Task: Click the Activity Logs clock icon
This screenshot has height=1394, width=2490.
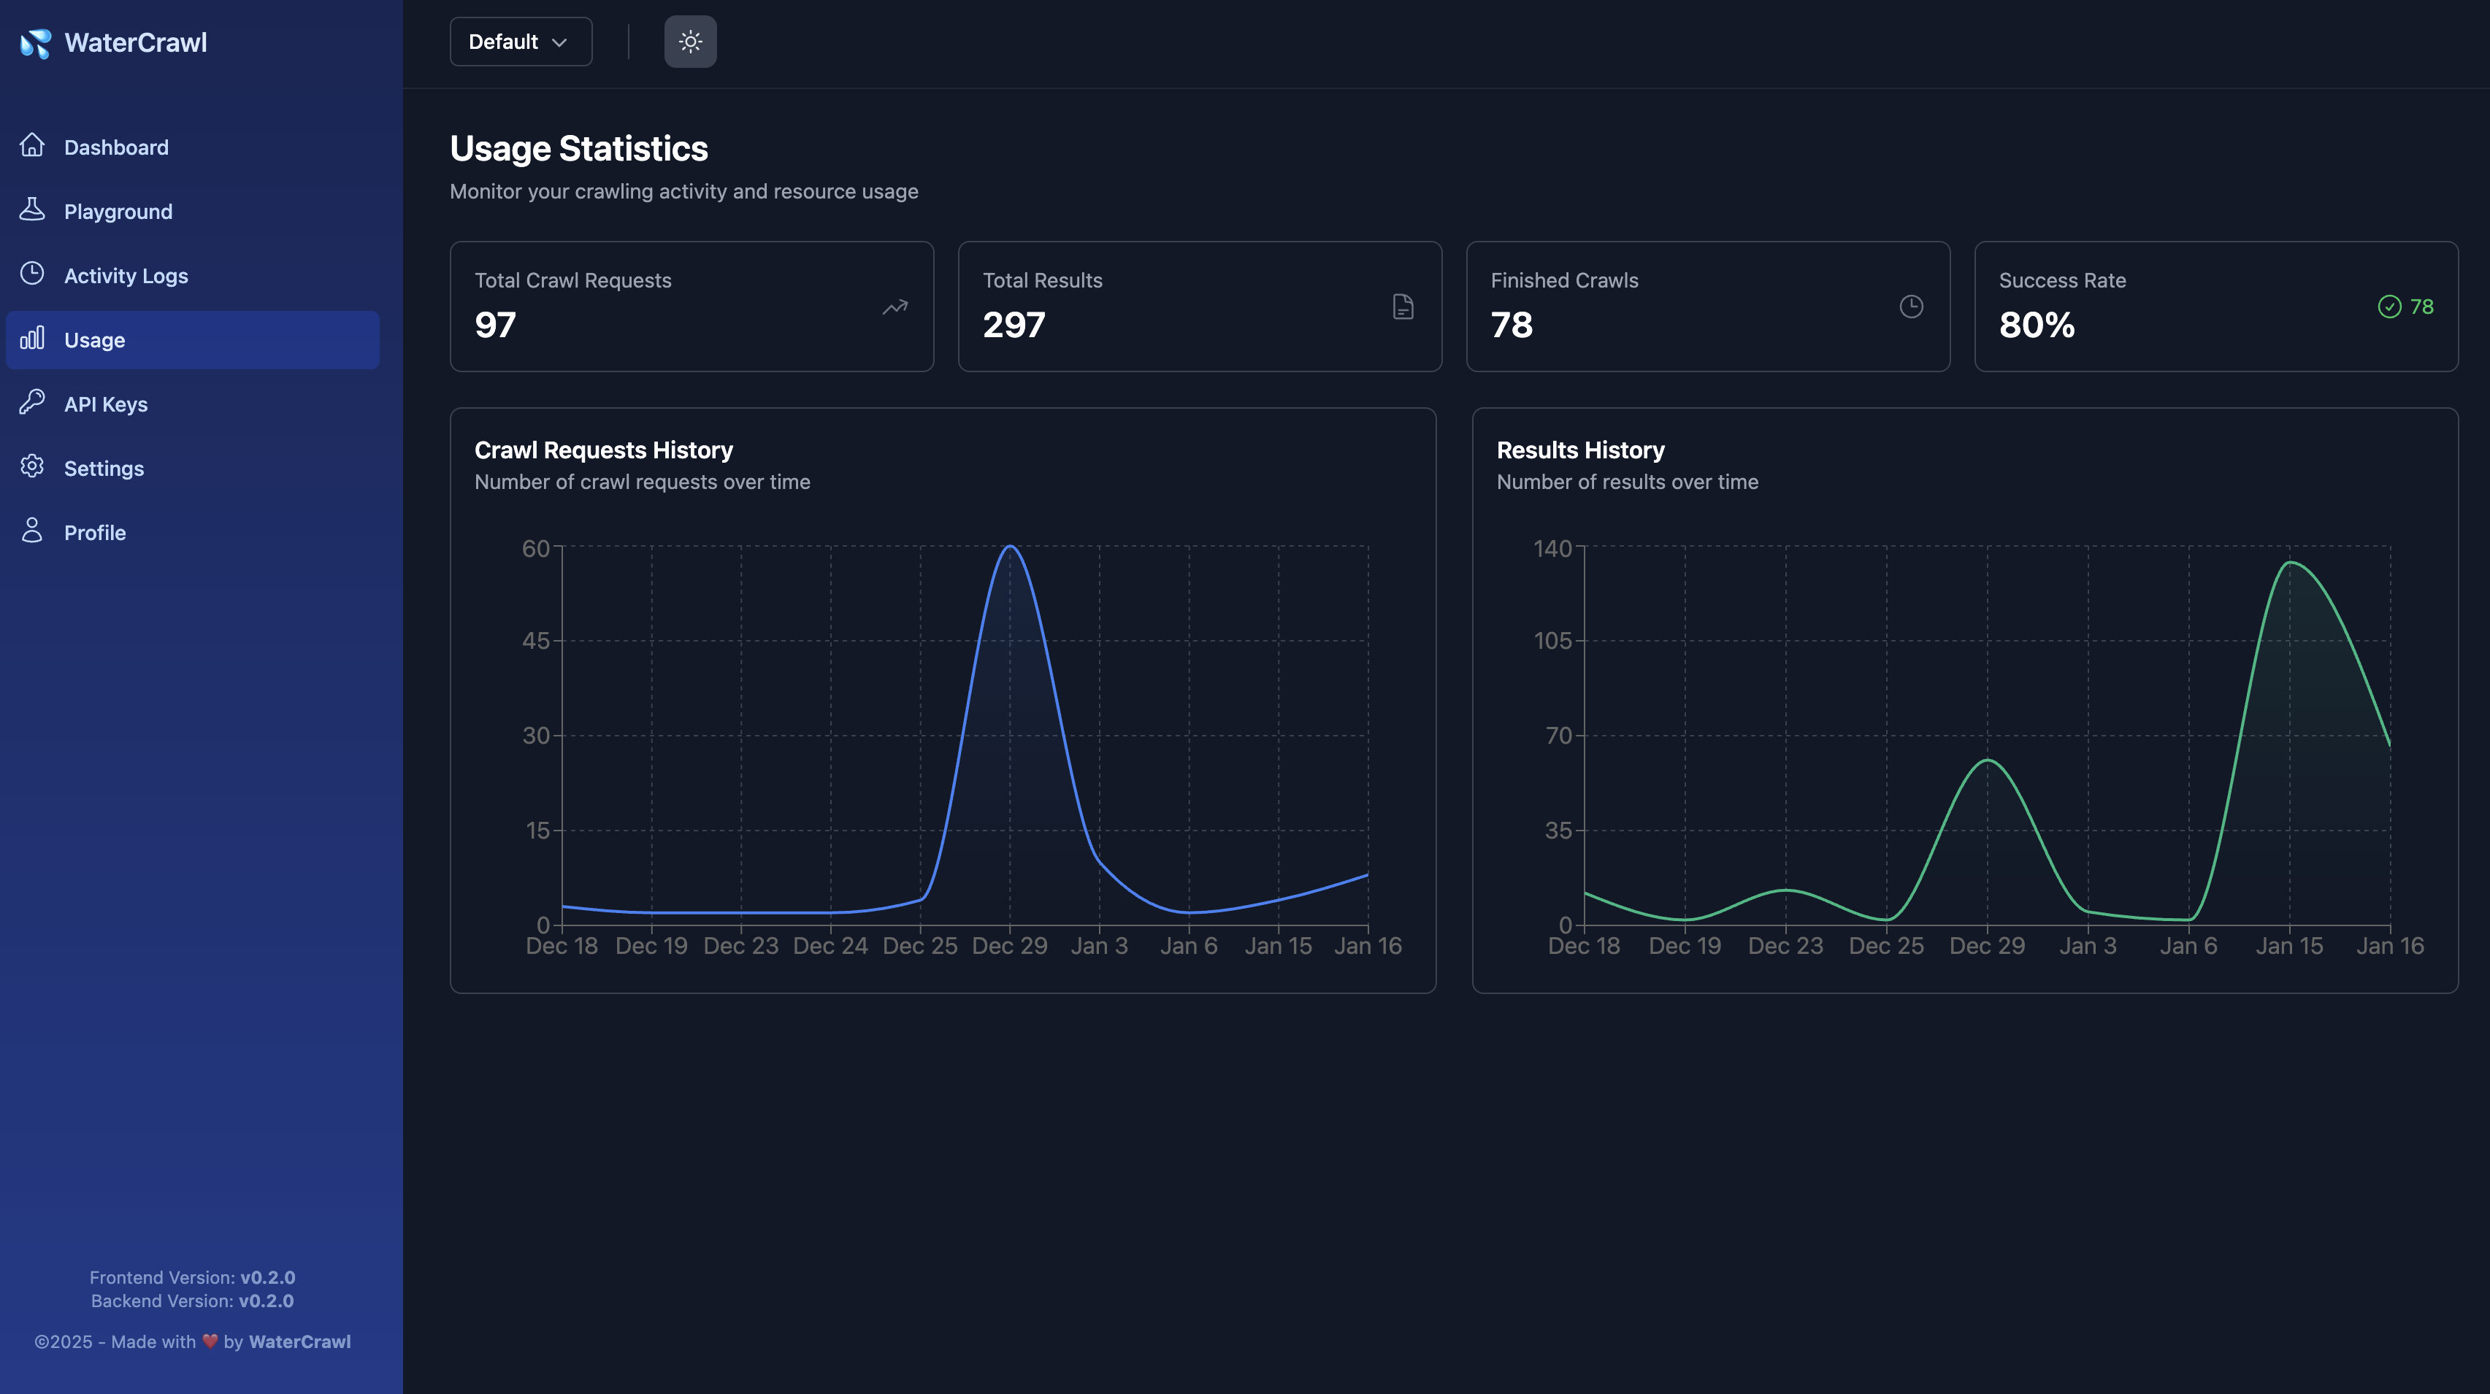Action: pyautogui.click(x=32, y=274)
